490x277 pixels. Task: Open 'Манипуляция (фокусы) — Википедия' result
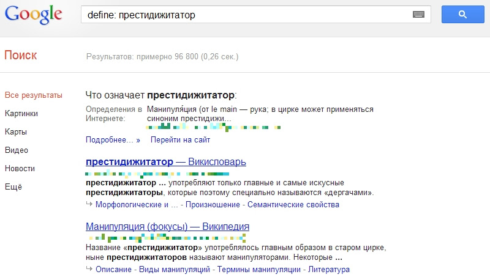[167, 226]
